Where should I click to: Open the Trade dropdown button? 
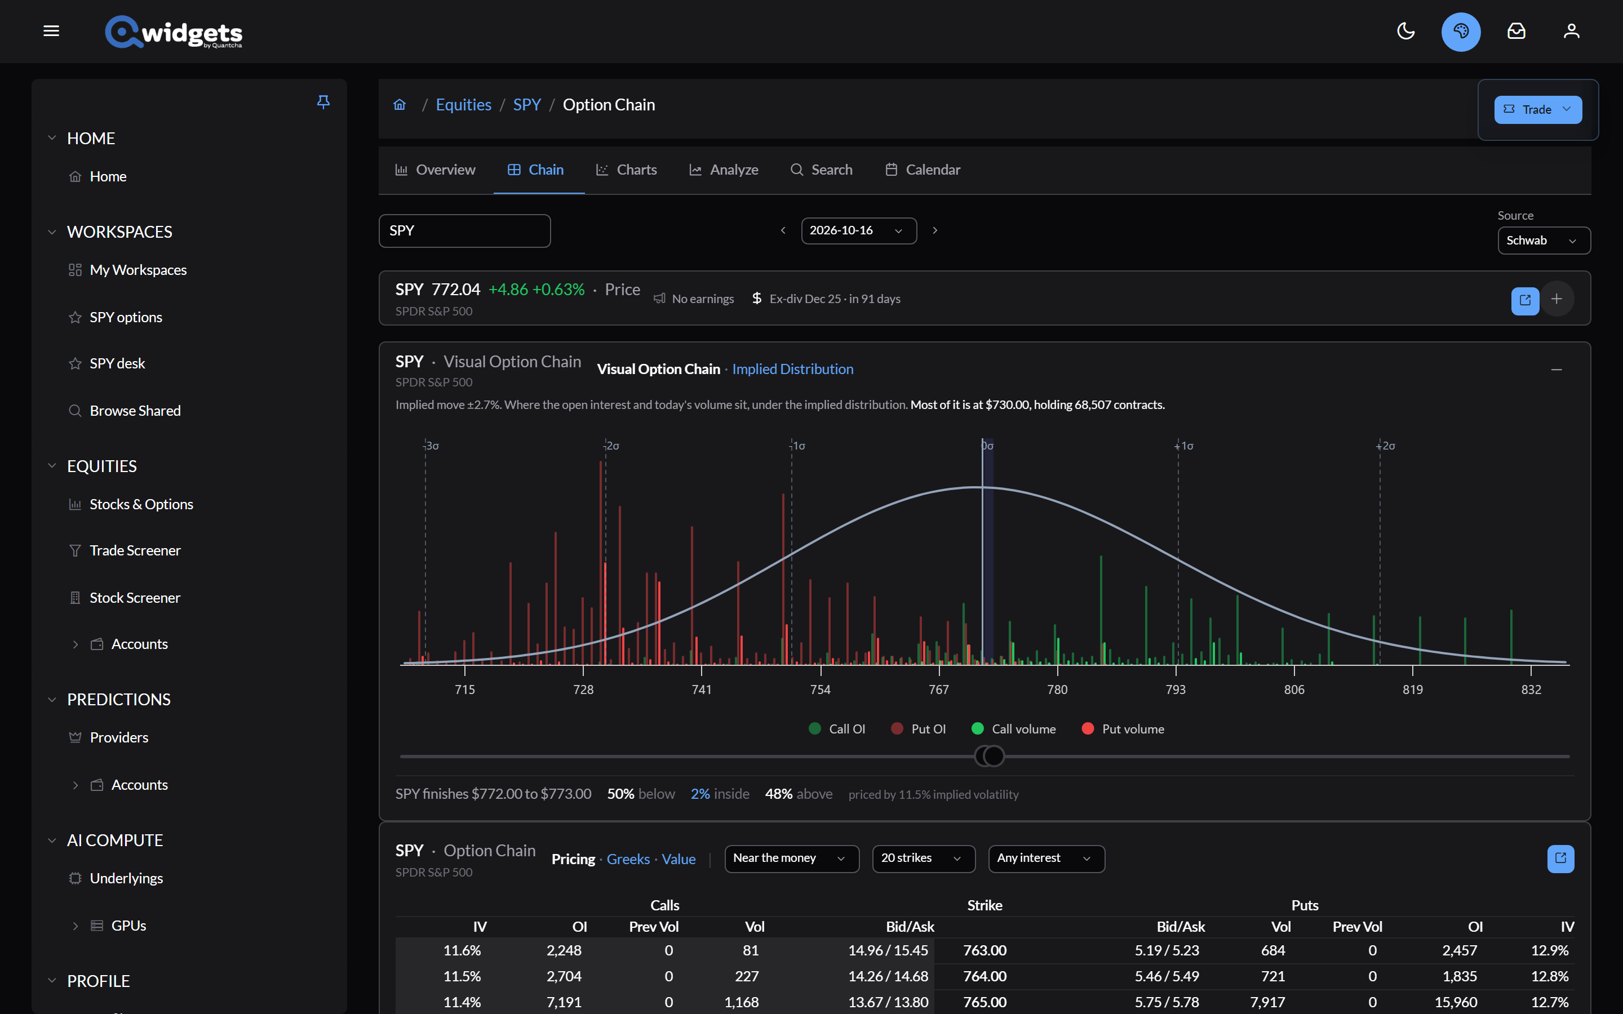(x=1537, y=109)
